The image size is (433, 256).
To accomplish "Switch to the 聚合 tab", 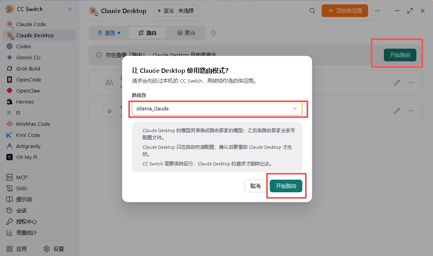I will click(186, 33).
